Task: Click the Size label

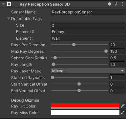Action: [x=20, y=25]
